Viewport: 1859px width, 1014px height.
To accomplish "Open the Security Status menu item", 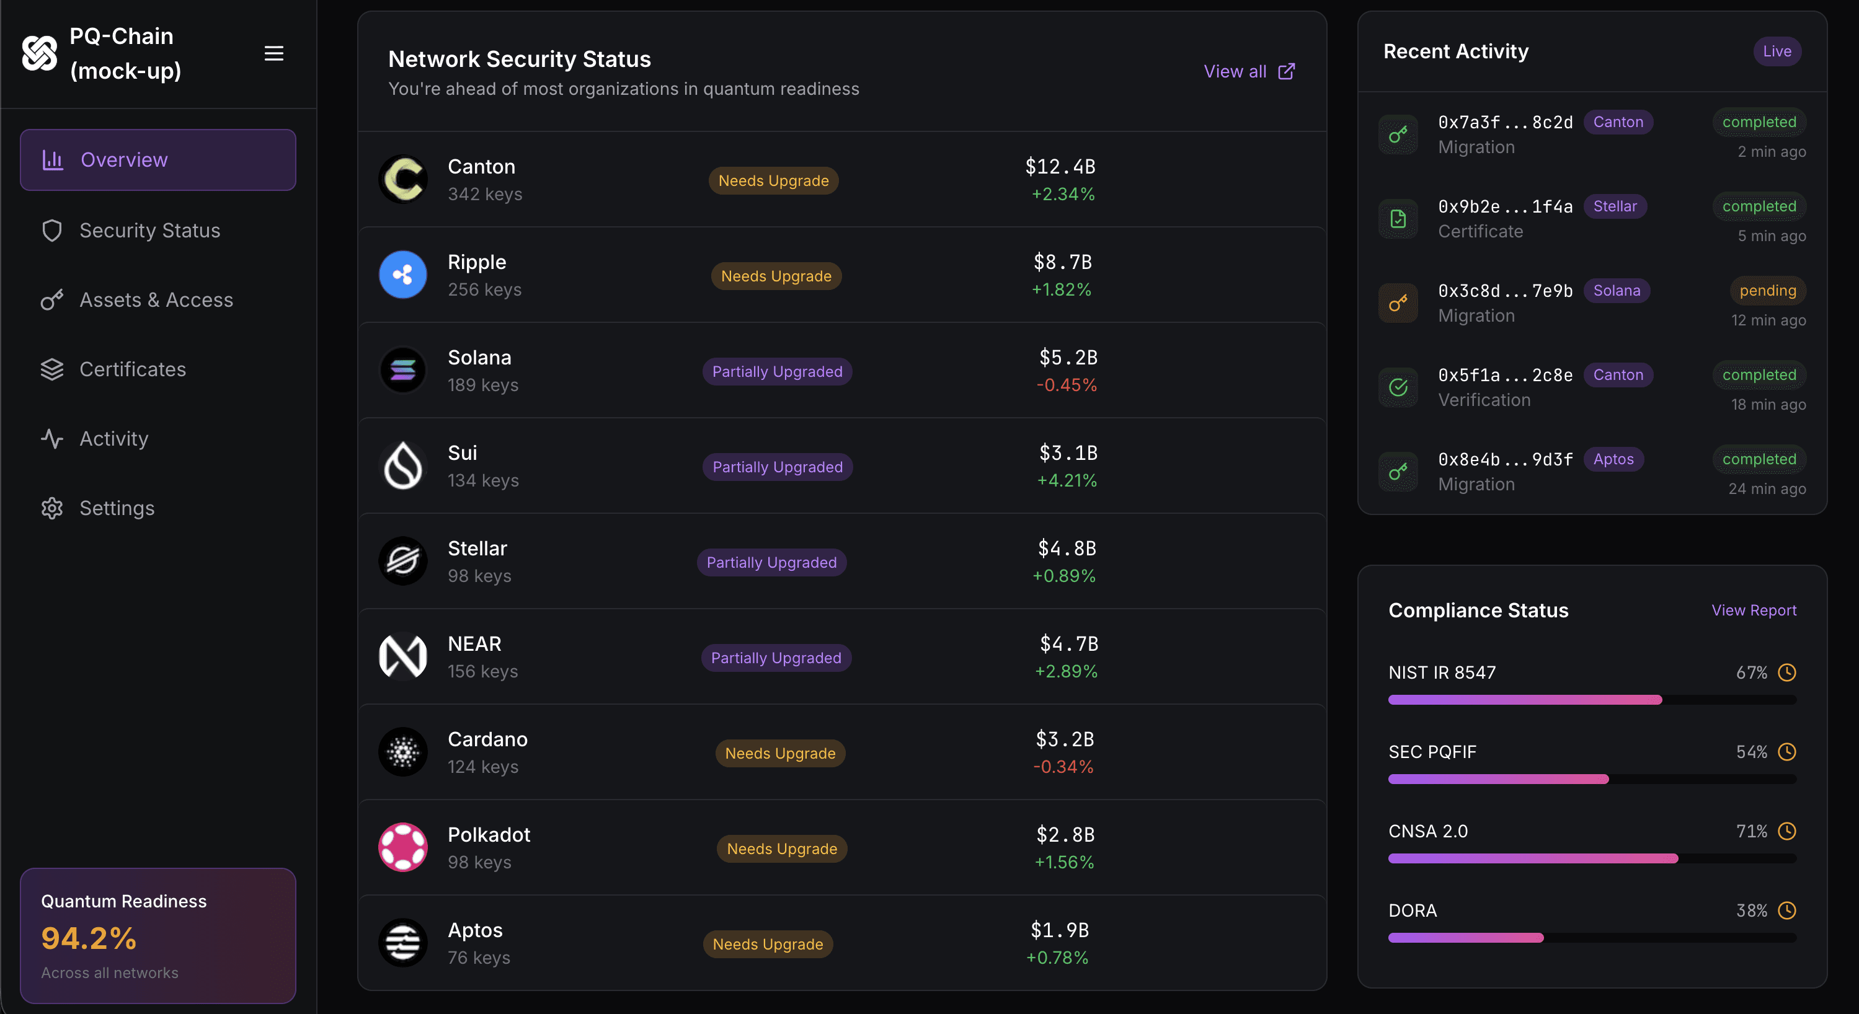I will (149, 230).
